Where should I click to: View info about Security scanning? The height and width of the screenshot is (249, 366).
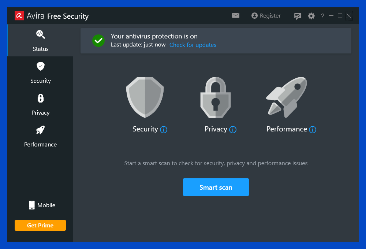point(164,130)
